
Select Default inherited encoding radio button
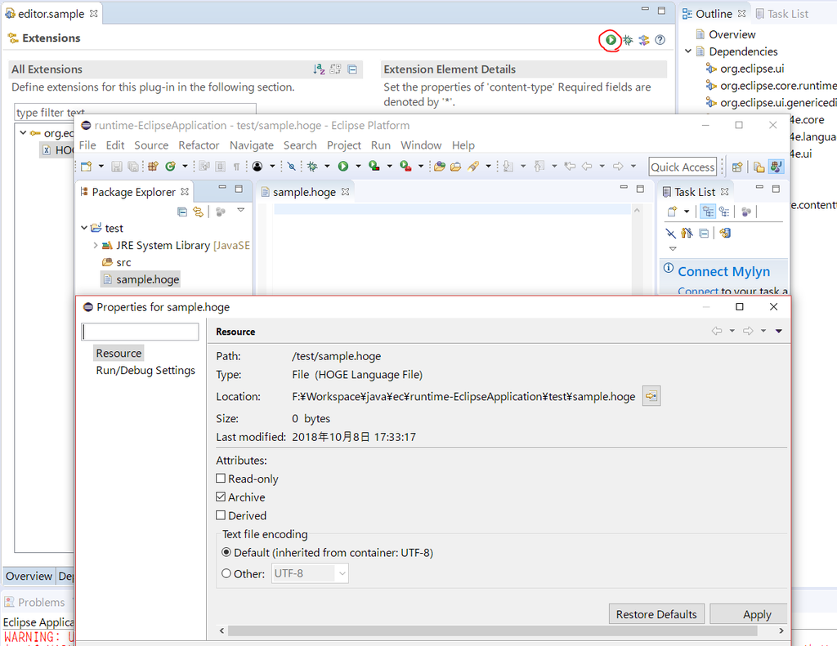pyautogui.click(x=226, y=552)
